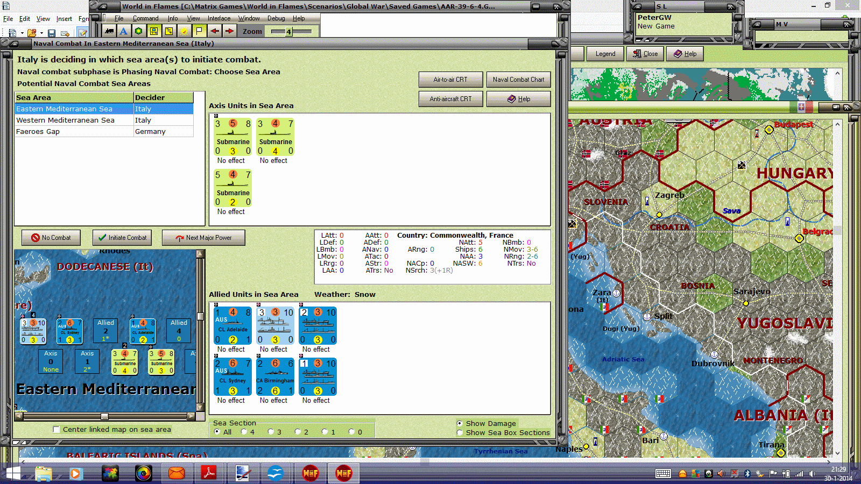
Task: Click the Air-to-air CRT button
Action: coord(450,80)
